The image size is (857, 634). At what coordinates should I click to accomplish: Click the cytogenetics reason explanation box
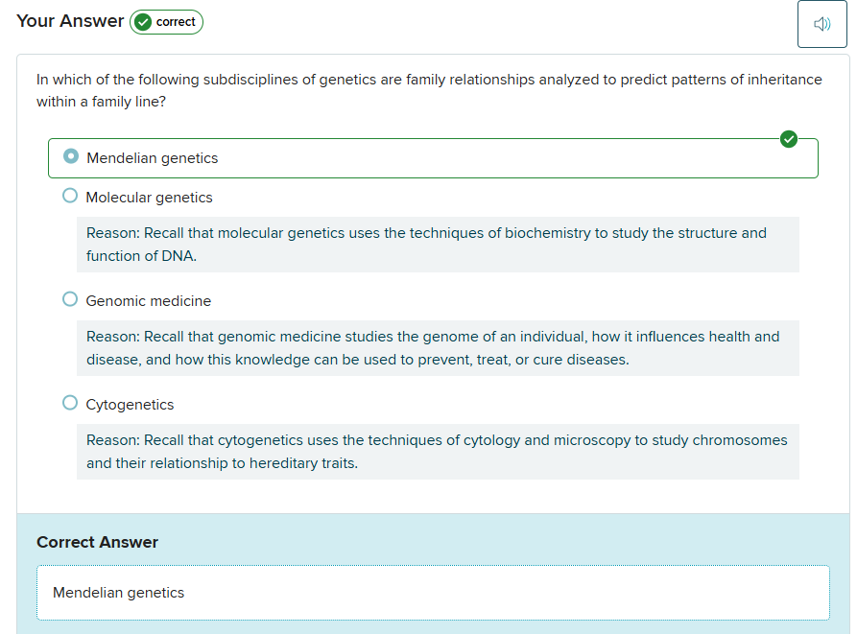(x=438, y=452)
